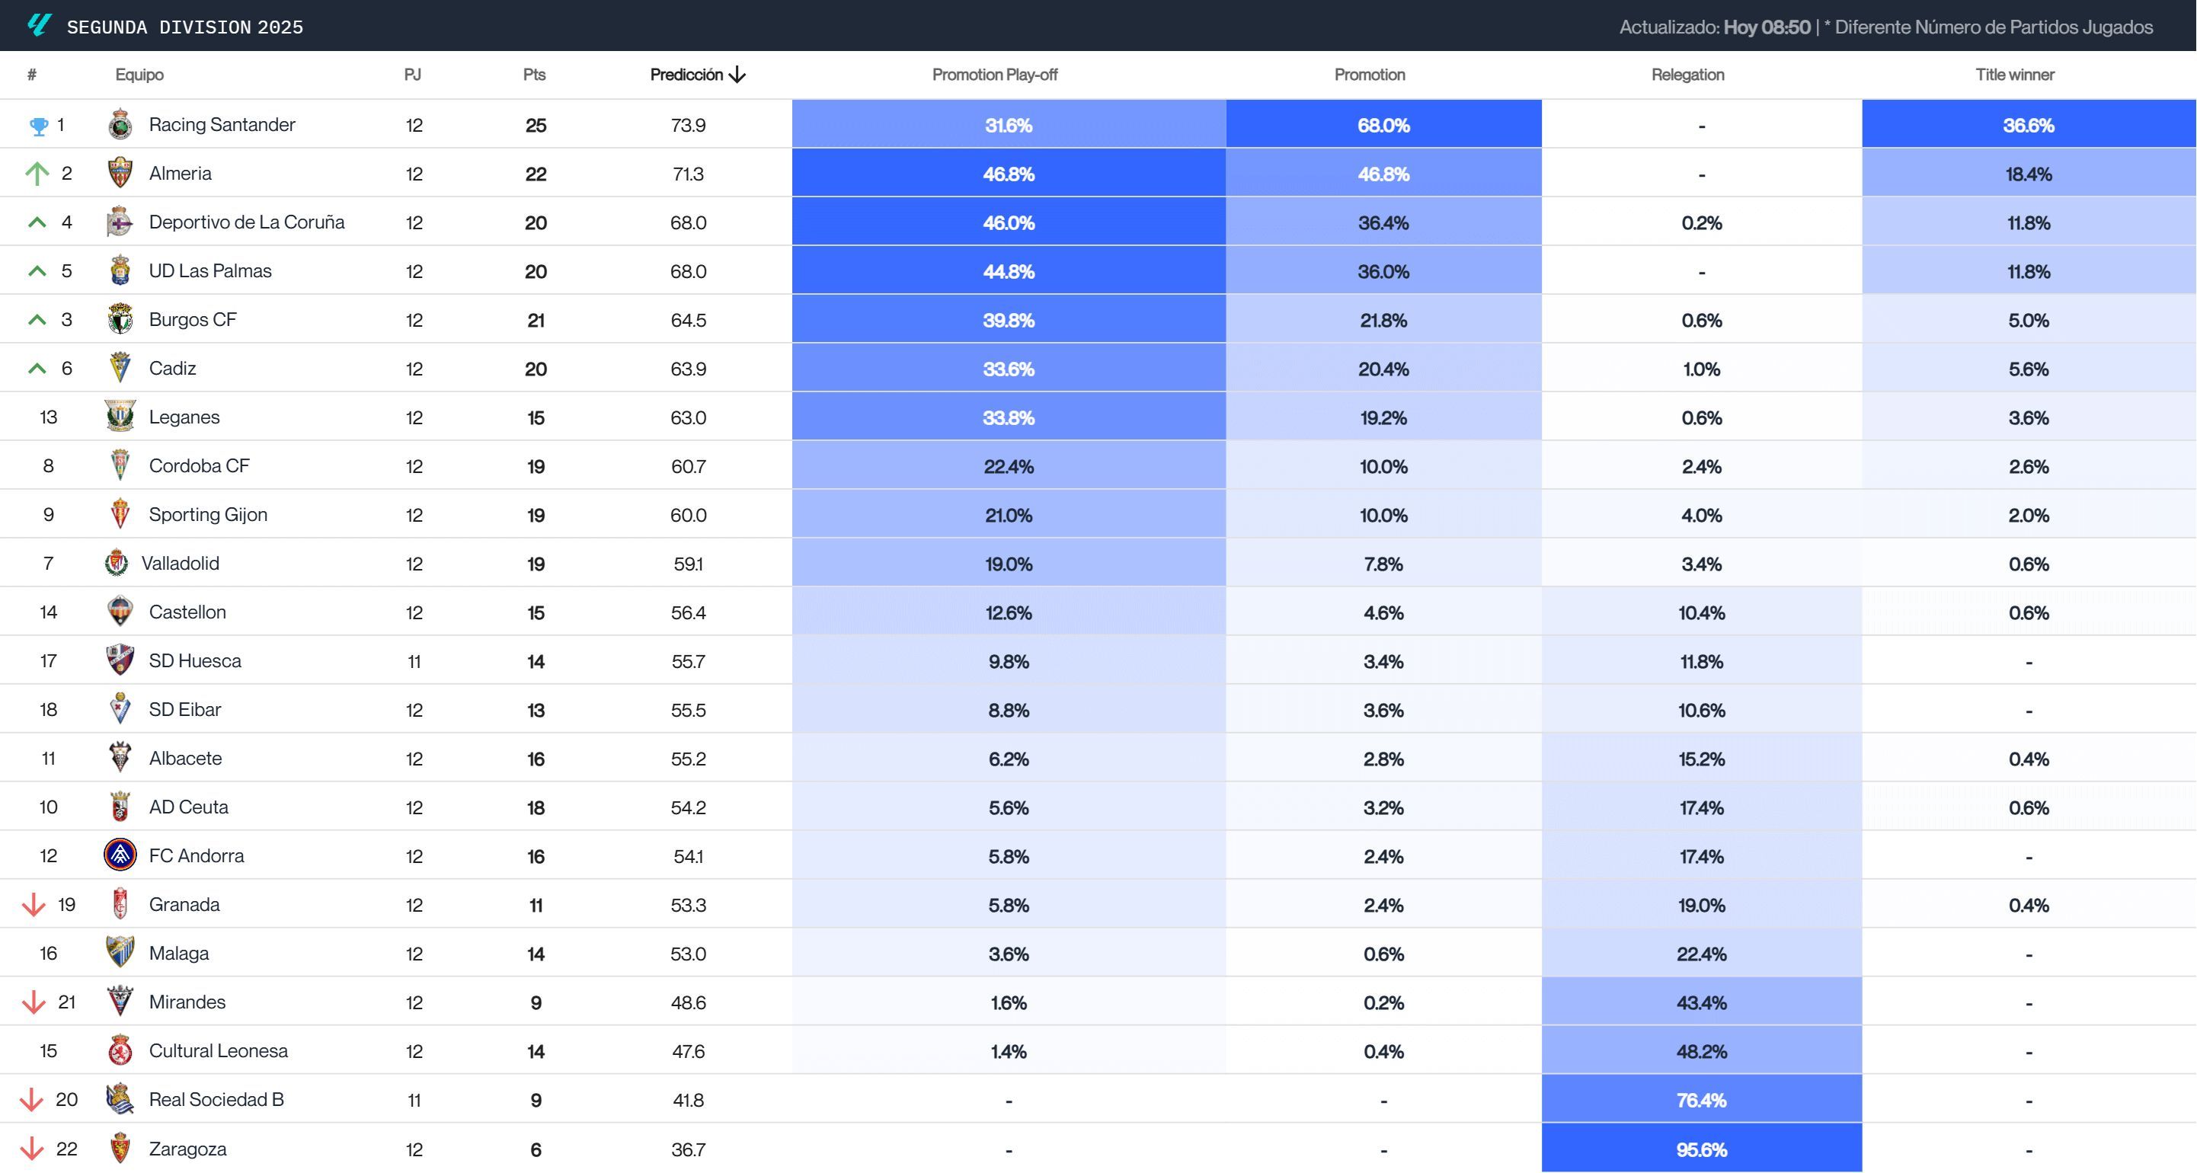Image resolution: width=2197 pixels, height=1173 pixels.
Task: Sort table by Title winner header
Action: pyautogui.click(x=2014, y=75)
